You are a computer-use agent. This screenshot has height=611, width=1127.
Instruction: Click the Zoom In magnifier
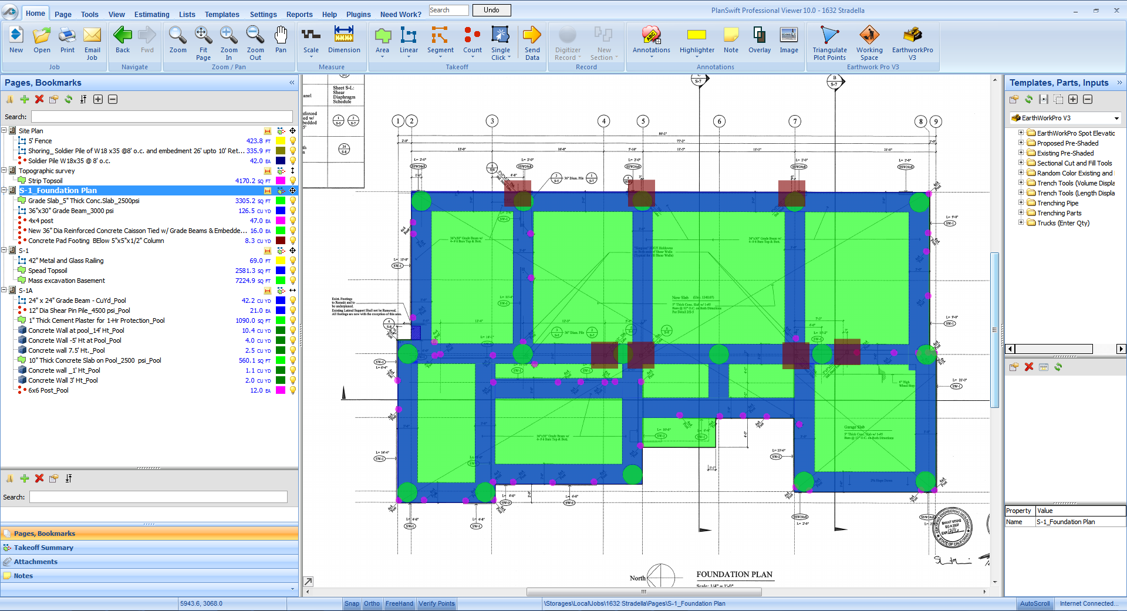(229, 42)
